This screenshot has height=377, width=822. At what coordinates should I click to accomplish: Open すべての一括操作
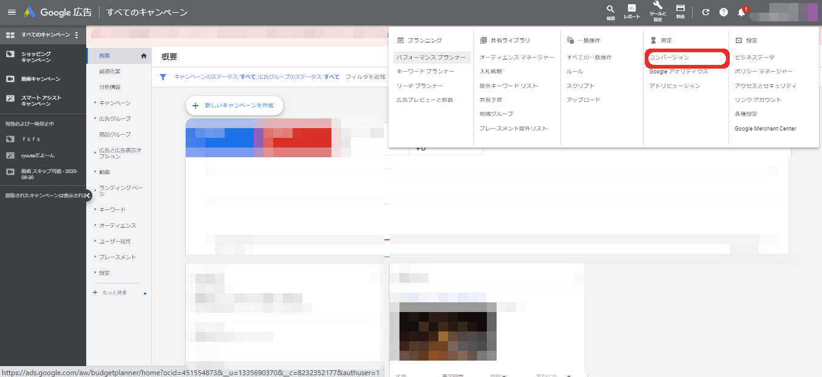point(589,58)
